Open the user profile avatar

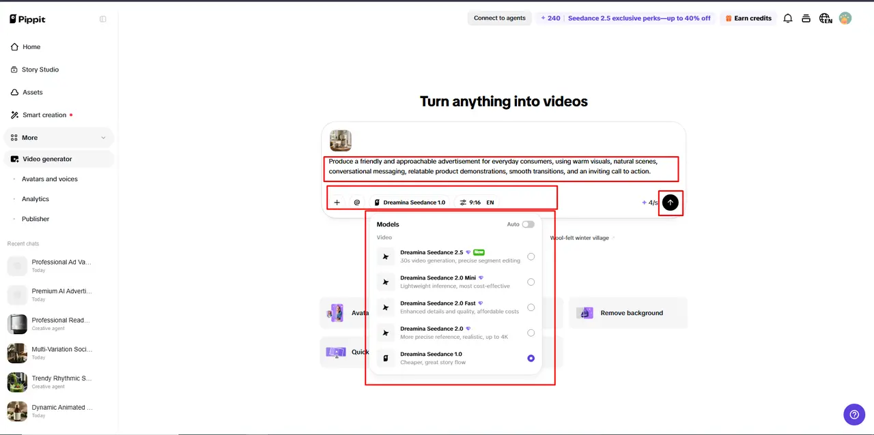tap(845, 18)
